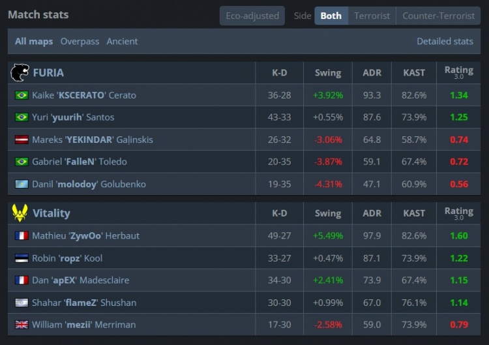
Task: Select the All maps tab
Action: point(34,41)
